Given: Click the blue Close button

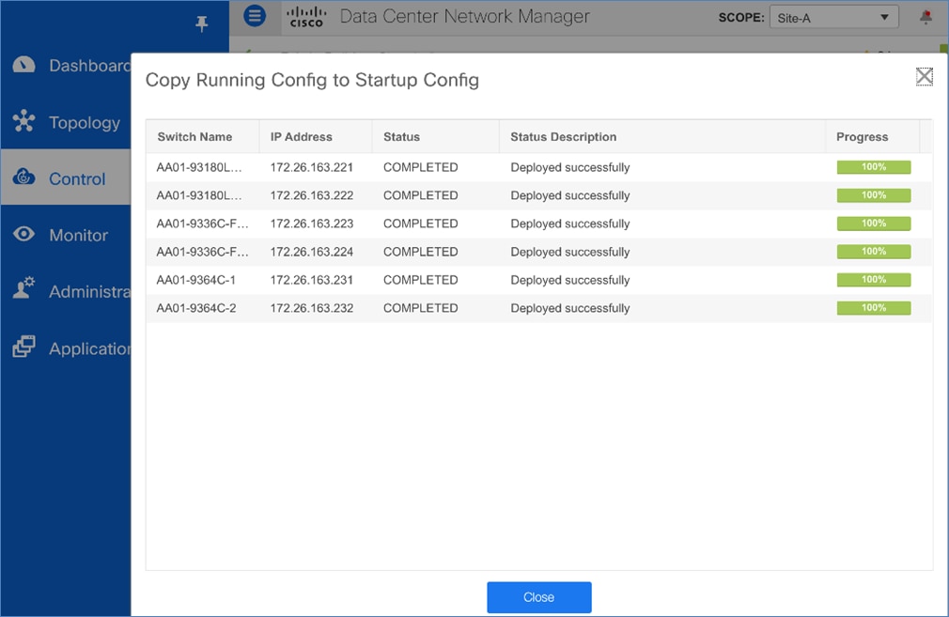Looking at the screenshot, I should coord(538,597).
